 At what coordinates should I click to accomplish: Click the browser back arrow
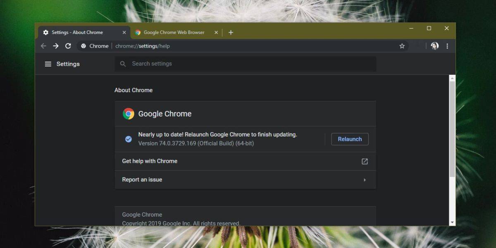(x=43, y=46)
